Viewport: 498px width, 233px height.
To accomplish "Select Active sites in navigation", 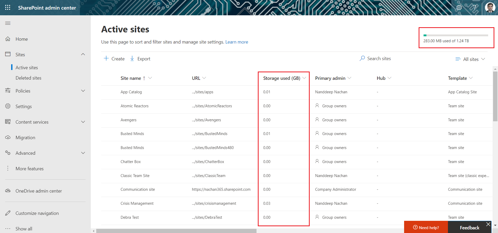I will (27, 68).
